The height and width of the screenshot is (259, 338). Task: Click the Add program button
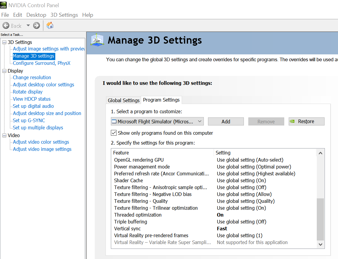click(x=226, y=122)
